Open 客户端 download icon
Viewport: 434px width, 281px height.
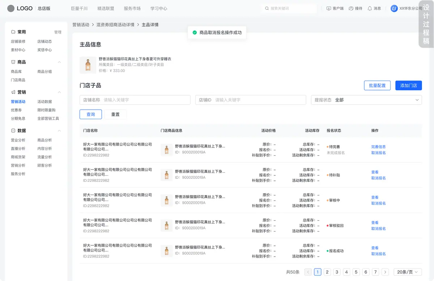(329, 8)
